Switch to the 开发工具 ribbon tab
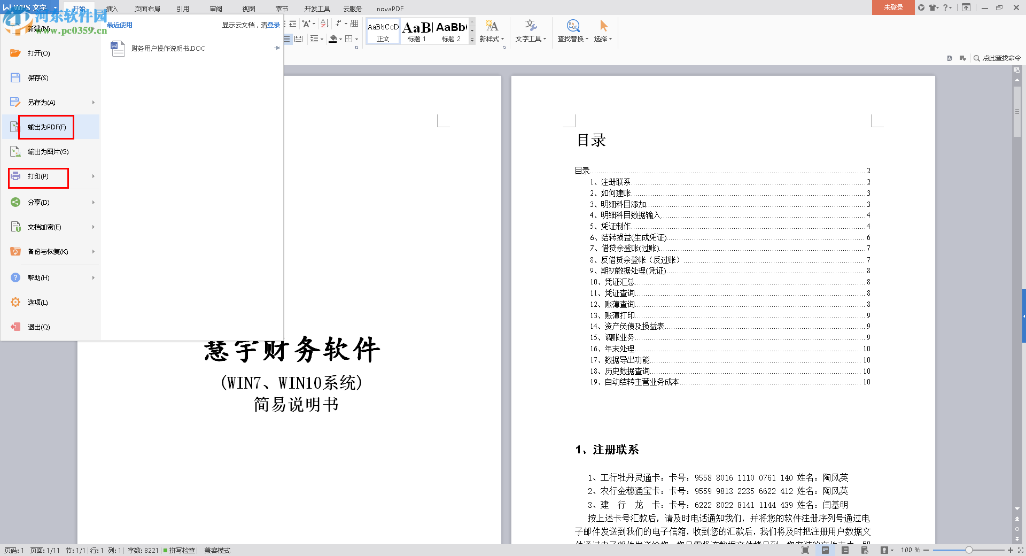The height and width of the screenshot is (556, 1026). tap(316, 9)
